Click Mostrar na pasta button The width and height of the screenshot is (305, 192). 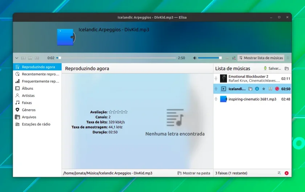[x=194, y=173]
